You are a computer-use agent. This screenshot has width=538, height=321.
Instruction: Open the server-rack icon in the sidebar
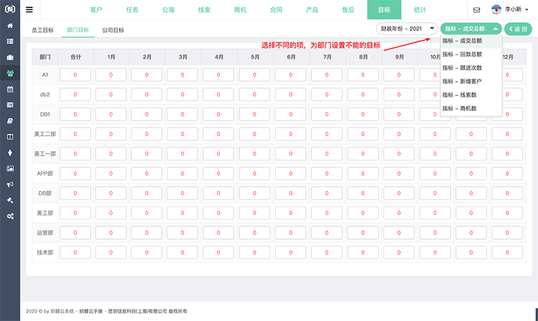tap(10, 105)
